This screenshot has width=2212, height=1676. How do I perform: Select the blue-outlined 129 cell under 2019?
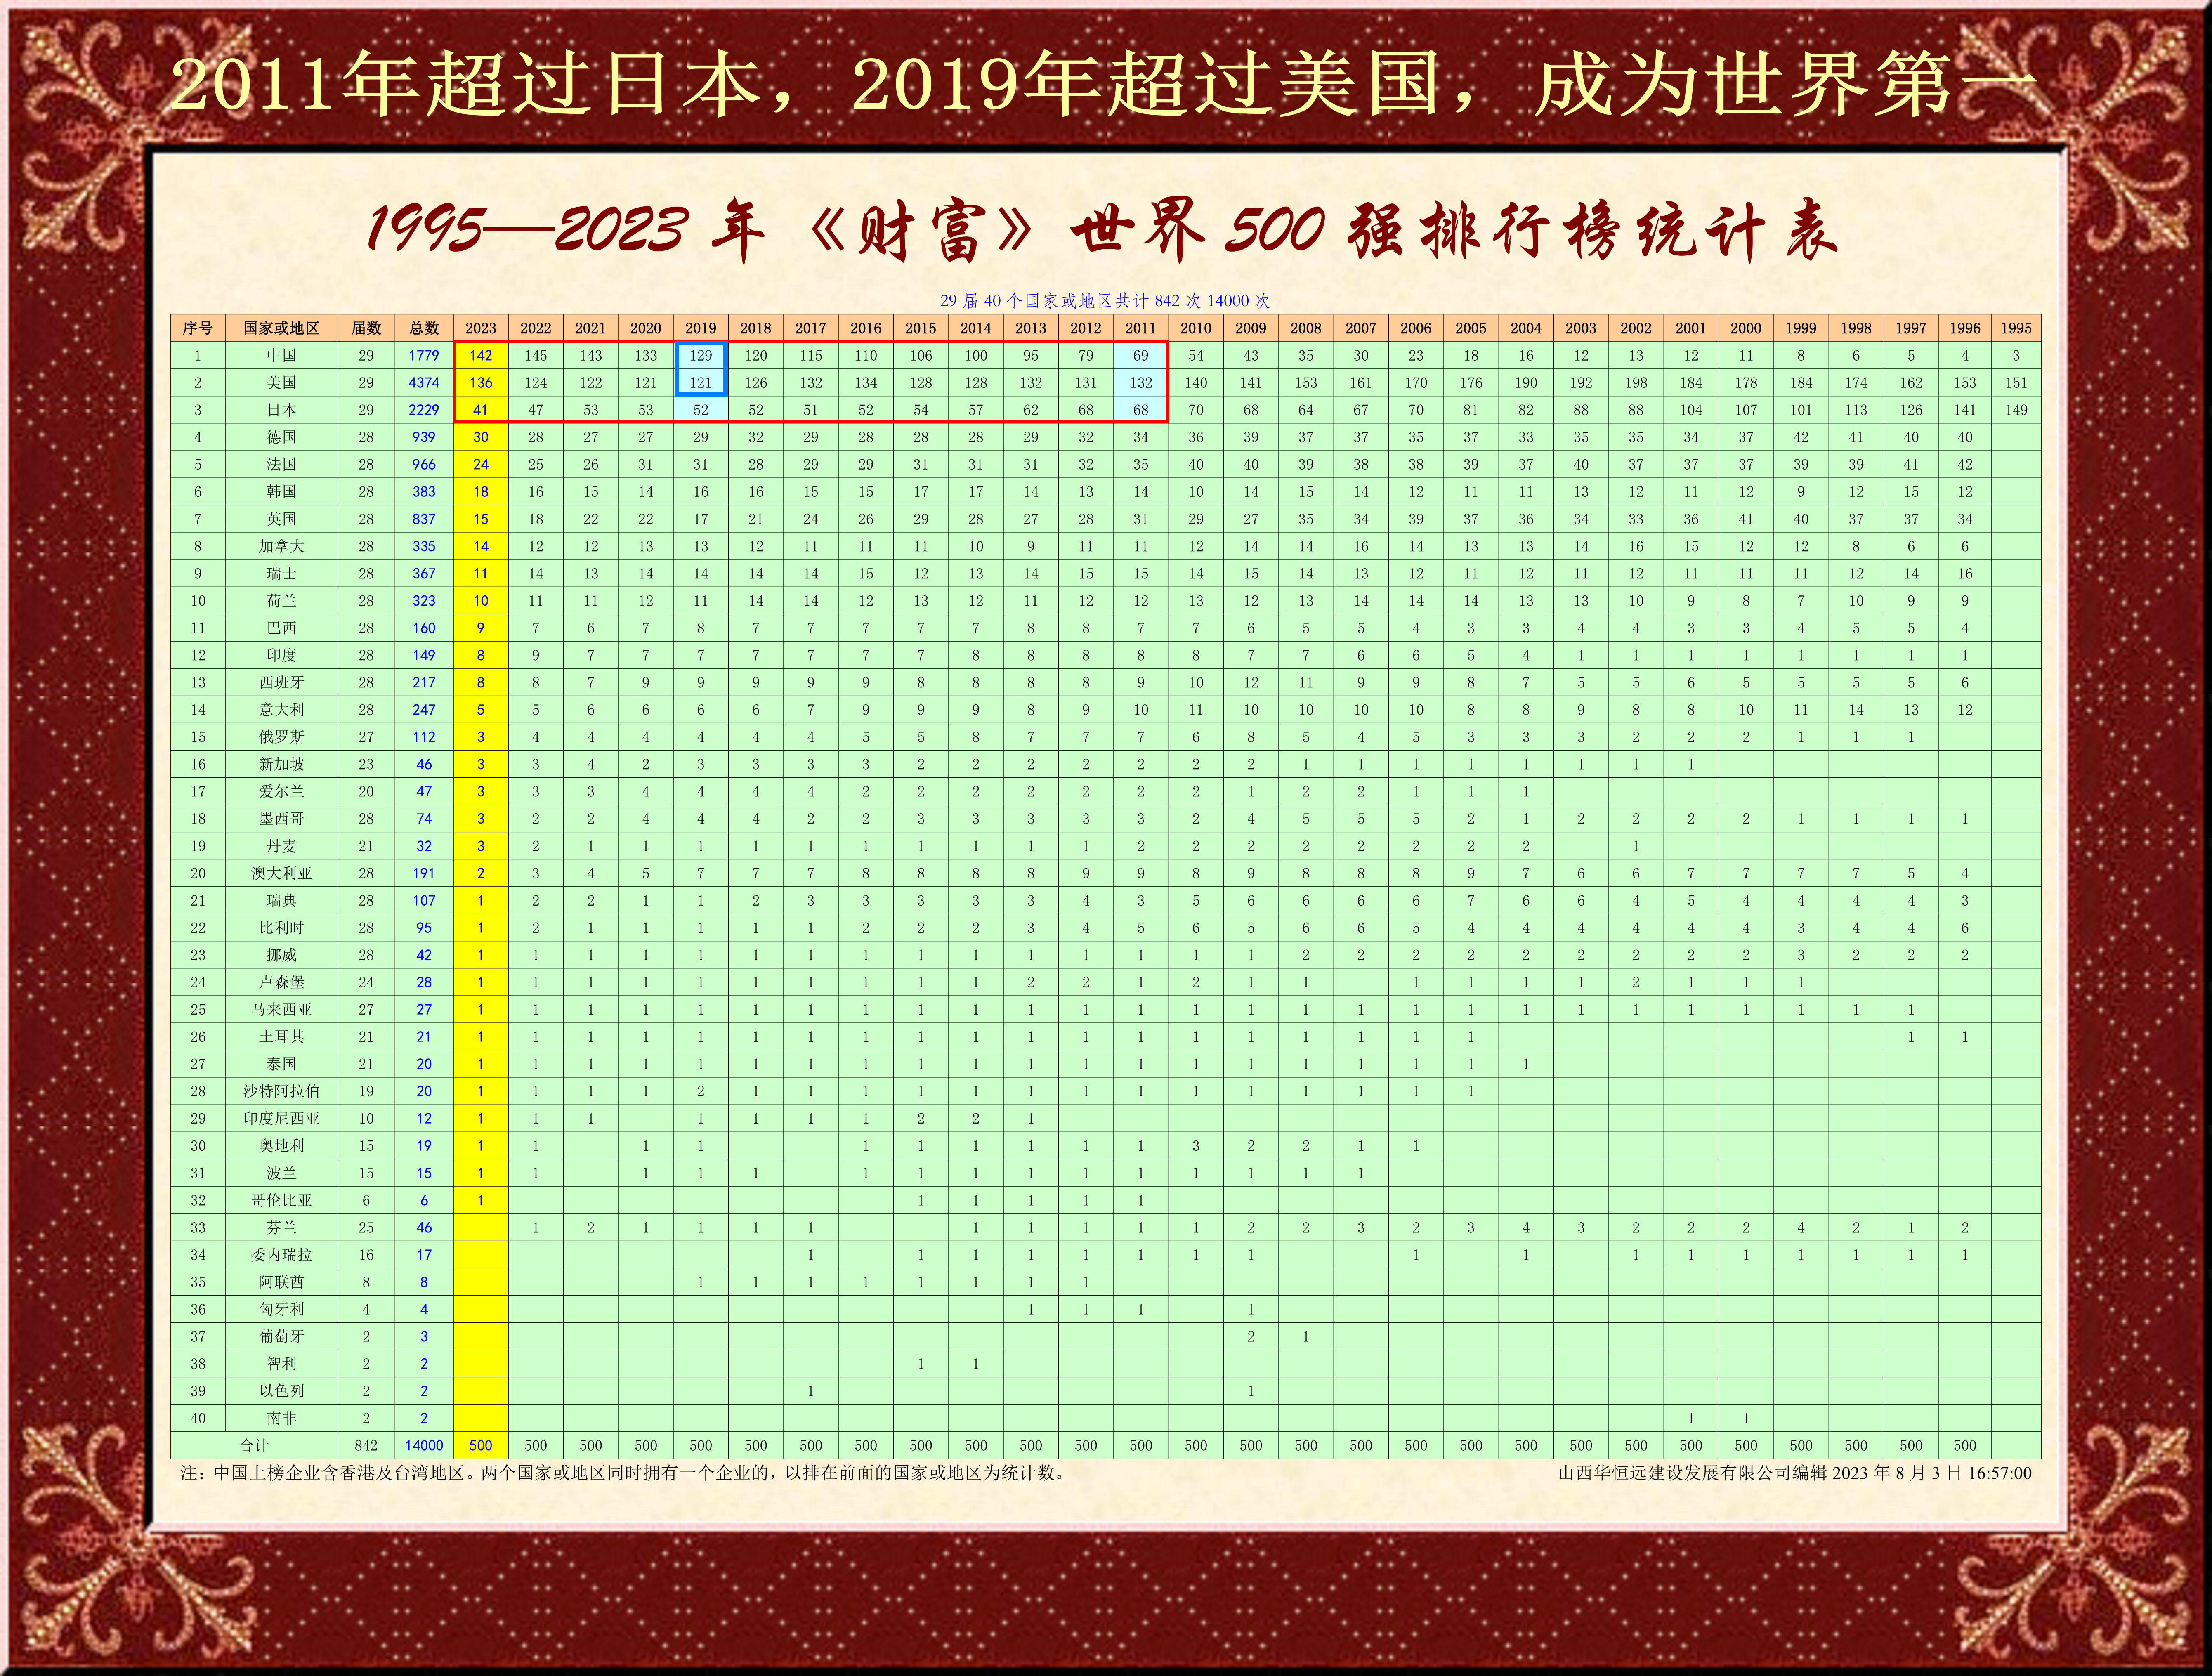(x=700, y=355)
